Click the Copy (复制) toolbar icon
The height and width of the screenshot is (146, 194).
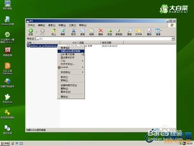(x=83, y=32)
